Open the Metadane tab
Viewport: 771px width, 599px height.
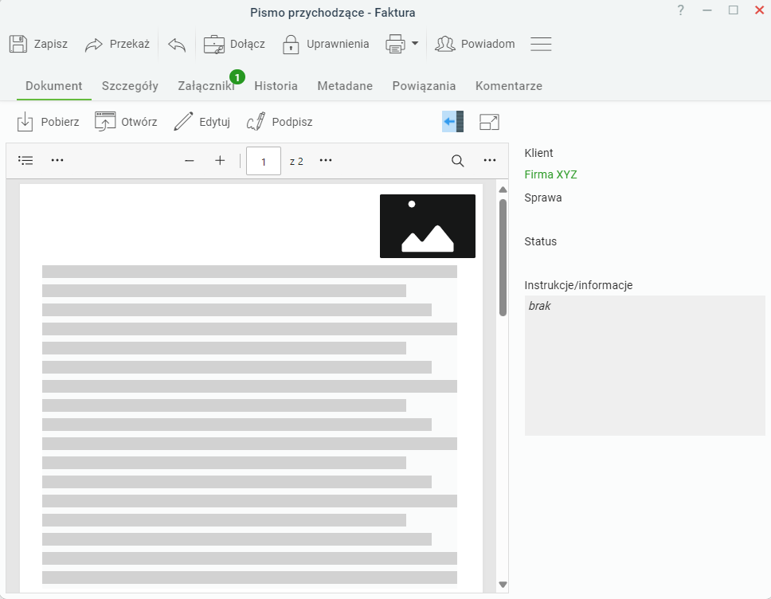point(345,86)
